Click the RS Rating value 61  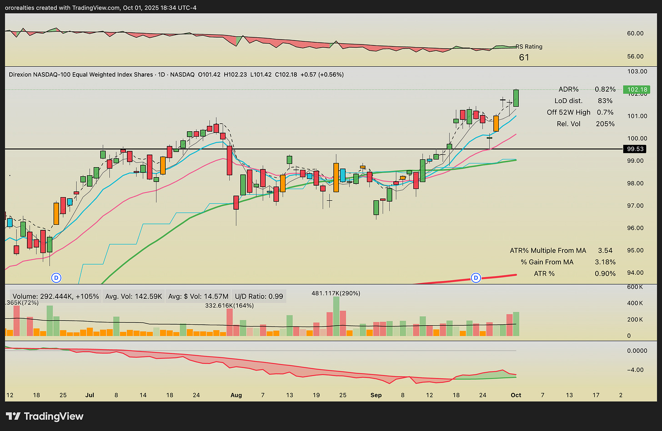pos(524,57)
